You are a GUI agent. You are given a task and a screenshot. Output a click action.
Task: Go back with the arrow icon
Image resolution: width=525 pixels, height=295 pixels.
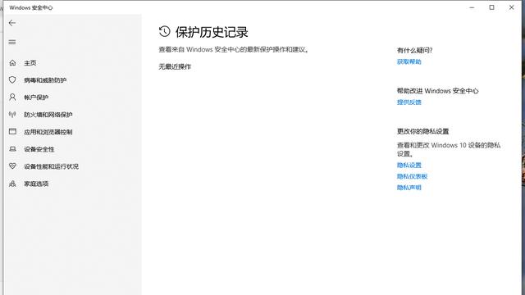[12, 23]
